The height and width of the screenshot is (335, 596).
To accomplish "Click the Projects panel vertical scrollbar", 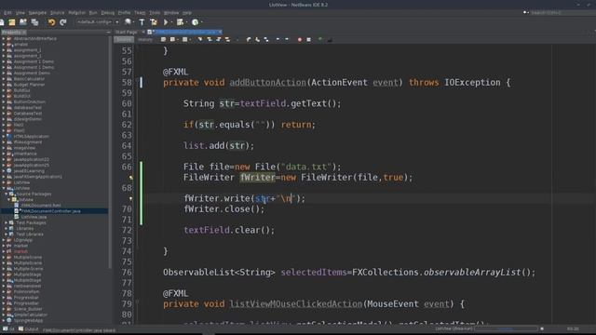I will 110,152.
